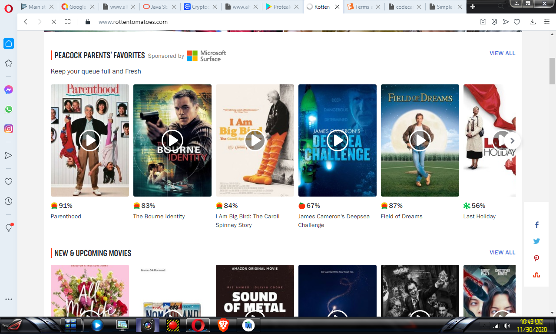Open the All My Life poster

point(90,291)
